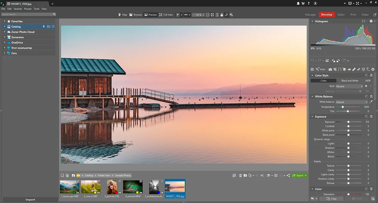
Task: Click the Import button
Action: click(x=30, y=200)
